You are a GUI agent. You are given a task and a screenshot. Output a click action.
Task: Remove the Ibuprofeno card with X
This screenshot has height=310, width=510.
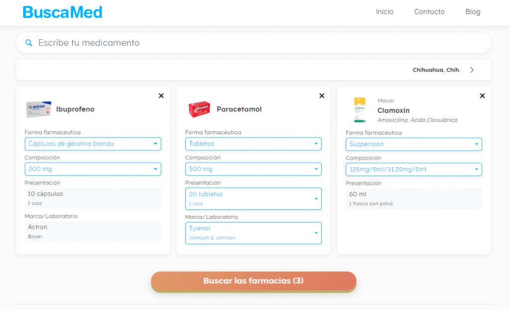[161, 96]
